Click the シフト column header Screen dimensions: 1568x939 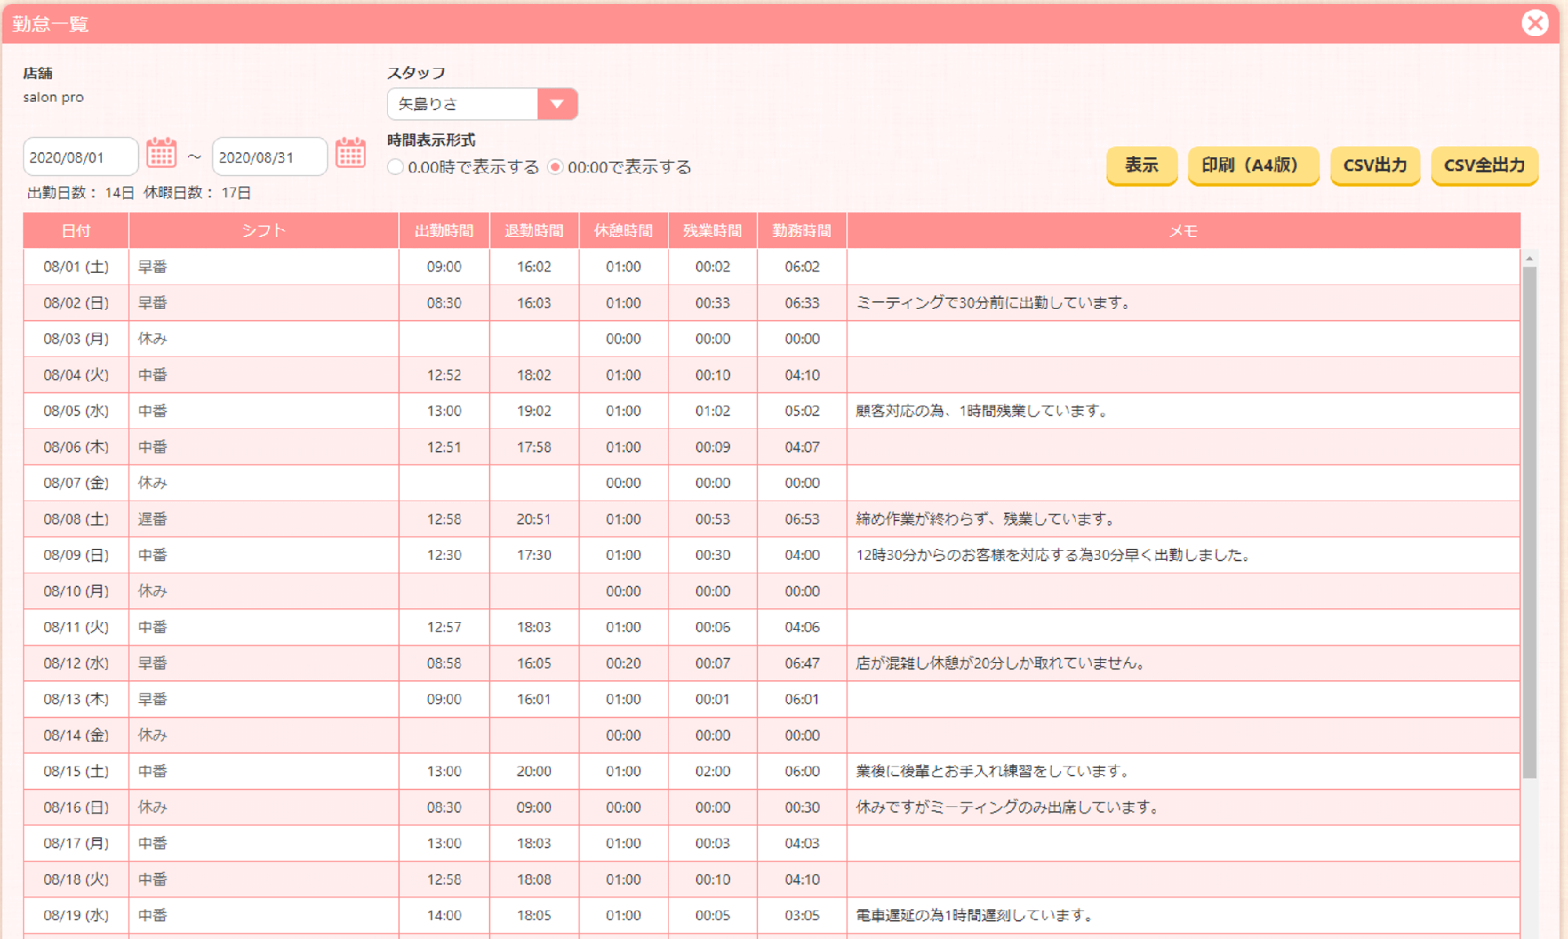pos(263,231)
